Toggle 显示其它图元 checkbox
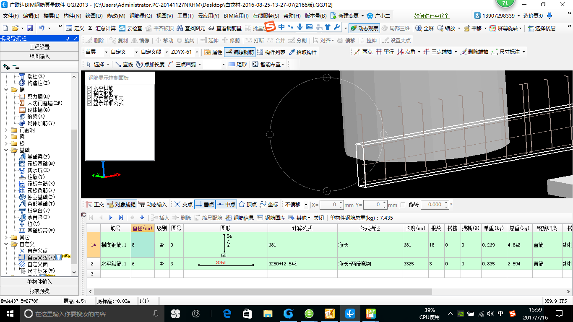 pyautogui.click(x=89, y=98)
